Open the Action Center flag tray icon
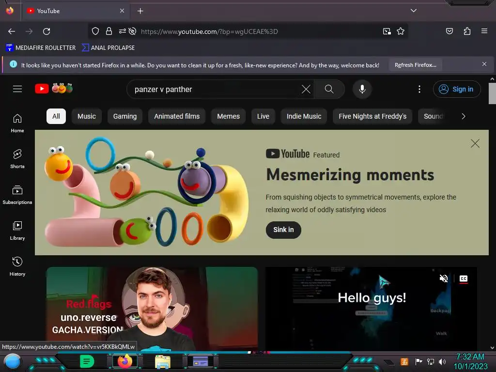 click(x=418, y=361)
